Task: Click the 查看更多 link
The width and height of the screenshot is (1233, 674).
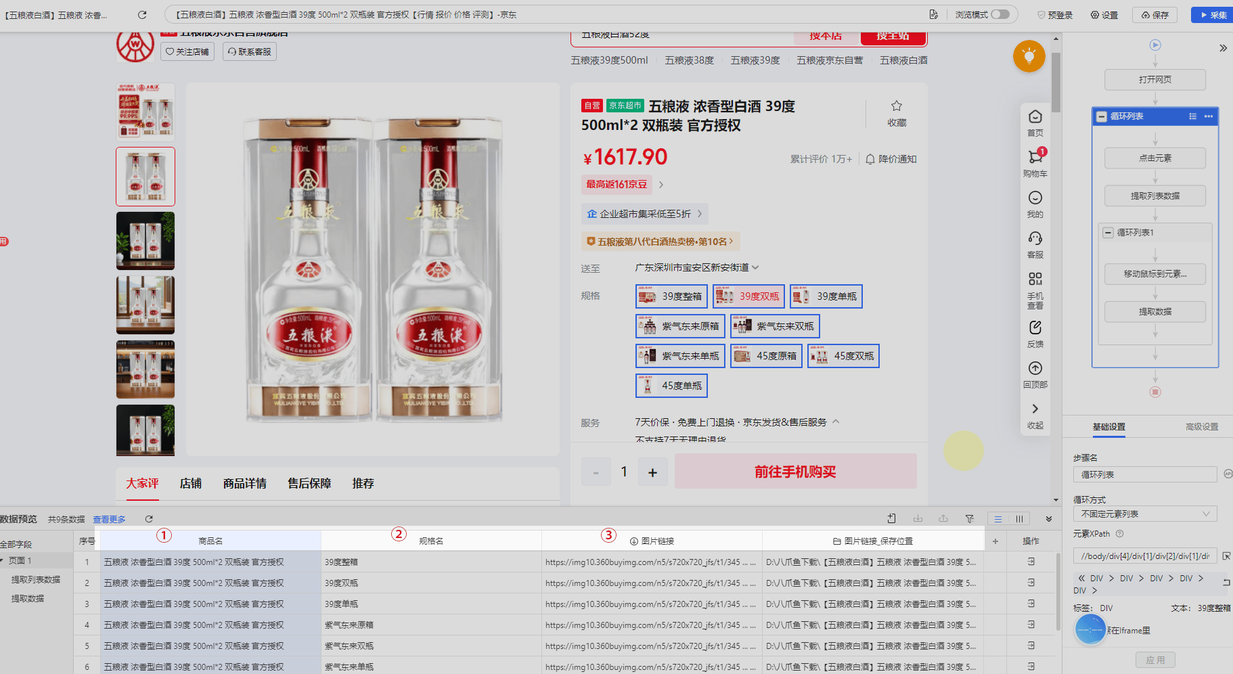Action: click(109, 519)
